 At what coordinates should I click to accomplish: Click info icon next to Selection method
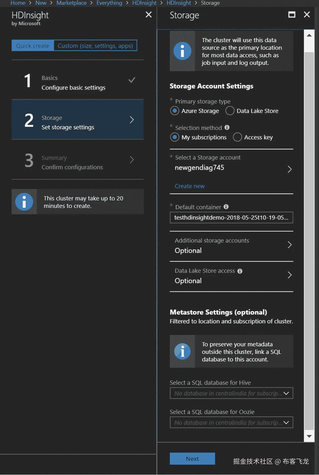pos(227,128)
